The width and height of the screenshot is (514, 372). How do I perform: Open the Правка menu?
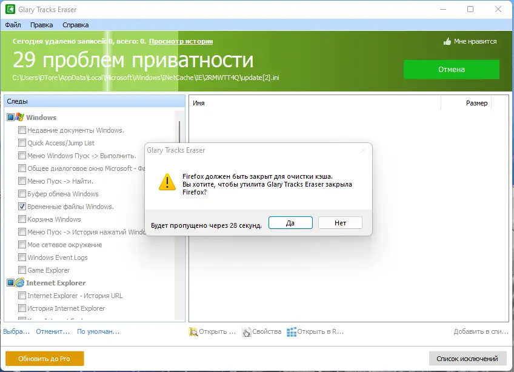point(41,25)
